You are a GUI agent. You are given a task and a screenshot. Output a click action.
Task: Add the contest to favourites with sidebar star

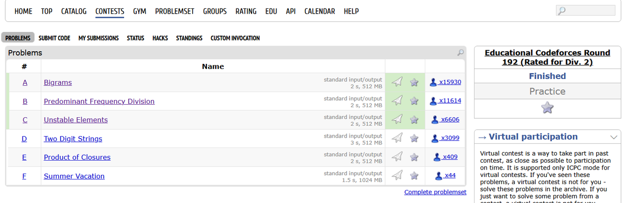[547, 108]
